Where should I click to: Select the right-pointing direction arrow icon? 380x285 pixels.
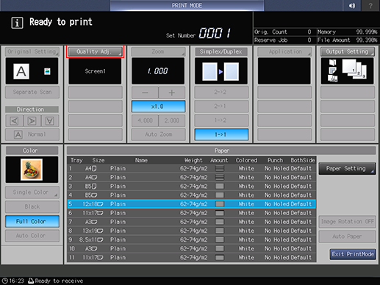32,120
